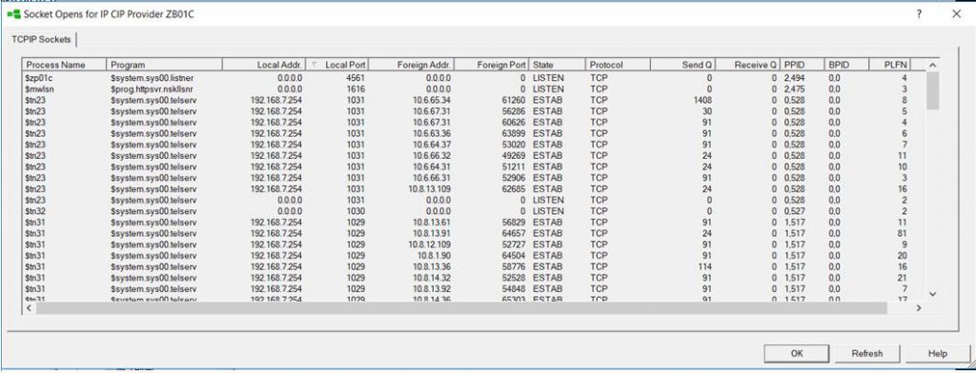Select $prog.httpsvr.nskllsnr program cell

[x=152, y=89]
